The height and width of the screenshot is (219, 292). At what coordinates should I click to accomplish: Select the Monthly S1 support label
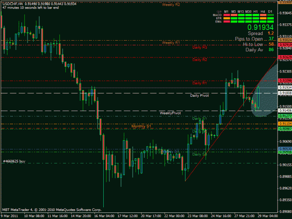pyautogui.click(x=141, y=126)
